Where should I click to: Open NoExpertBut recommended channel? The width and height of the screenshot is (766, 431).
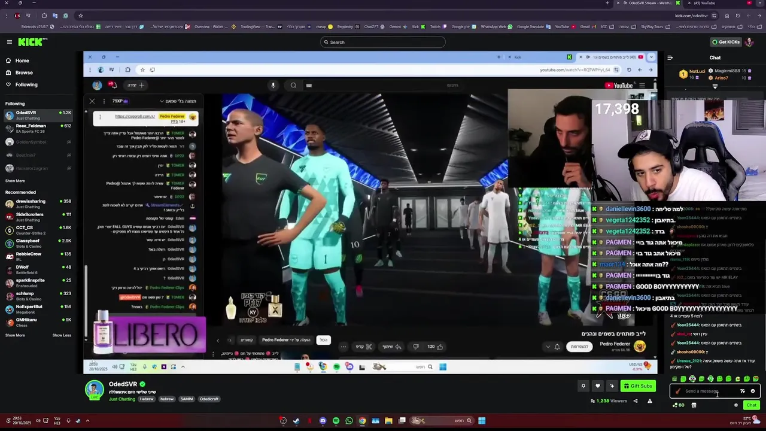click(x=38, y=309)
